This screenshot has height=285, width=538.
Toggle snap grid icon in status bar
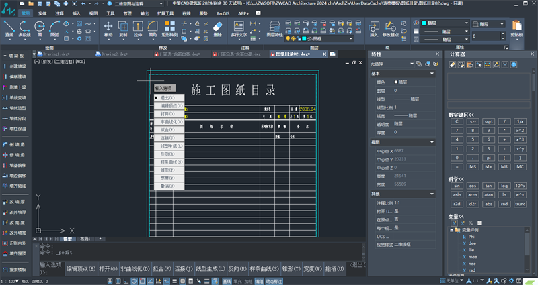click(x=110, y=281)
